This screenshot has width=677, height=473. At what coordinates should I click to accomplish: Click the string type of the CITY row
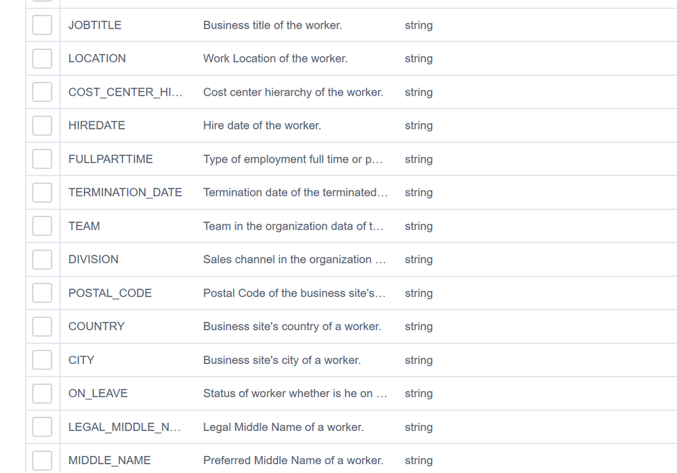418,361
